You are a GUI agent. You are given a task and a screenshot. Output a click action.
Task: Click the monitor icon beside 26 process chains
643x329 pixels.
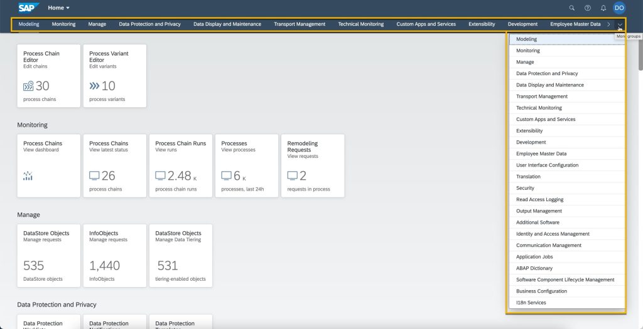(x=94, y=175)
